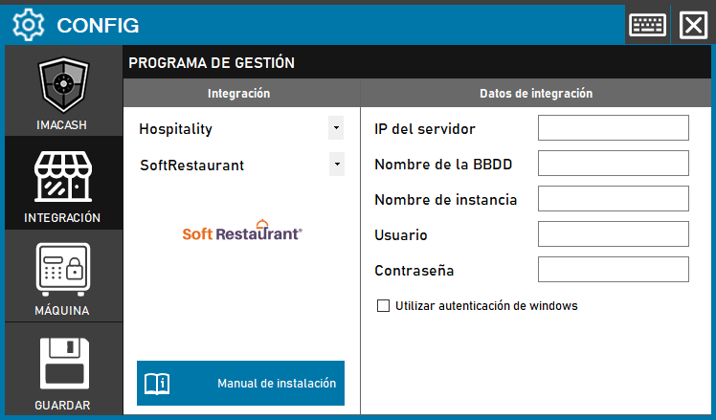Click the manual book icon
This screenshot has width=716, height=420.
click(x=157, y=384)
